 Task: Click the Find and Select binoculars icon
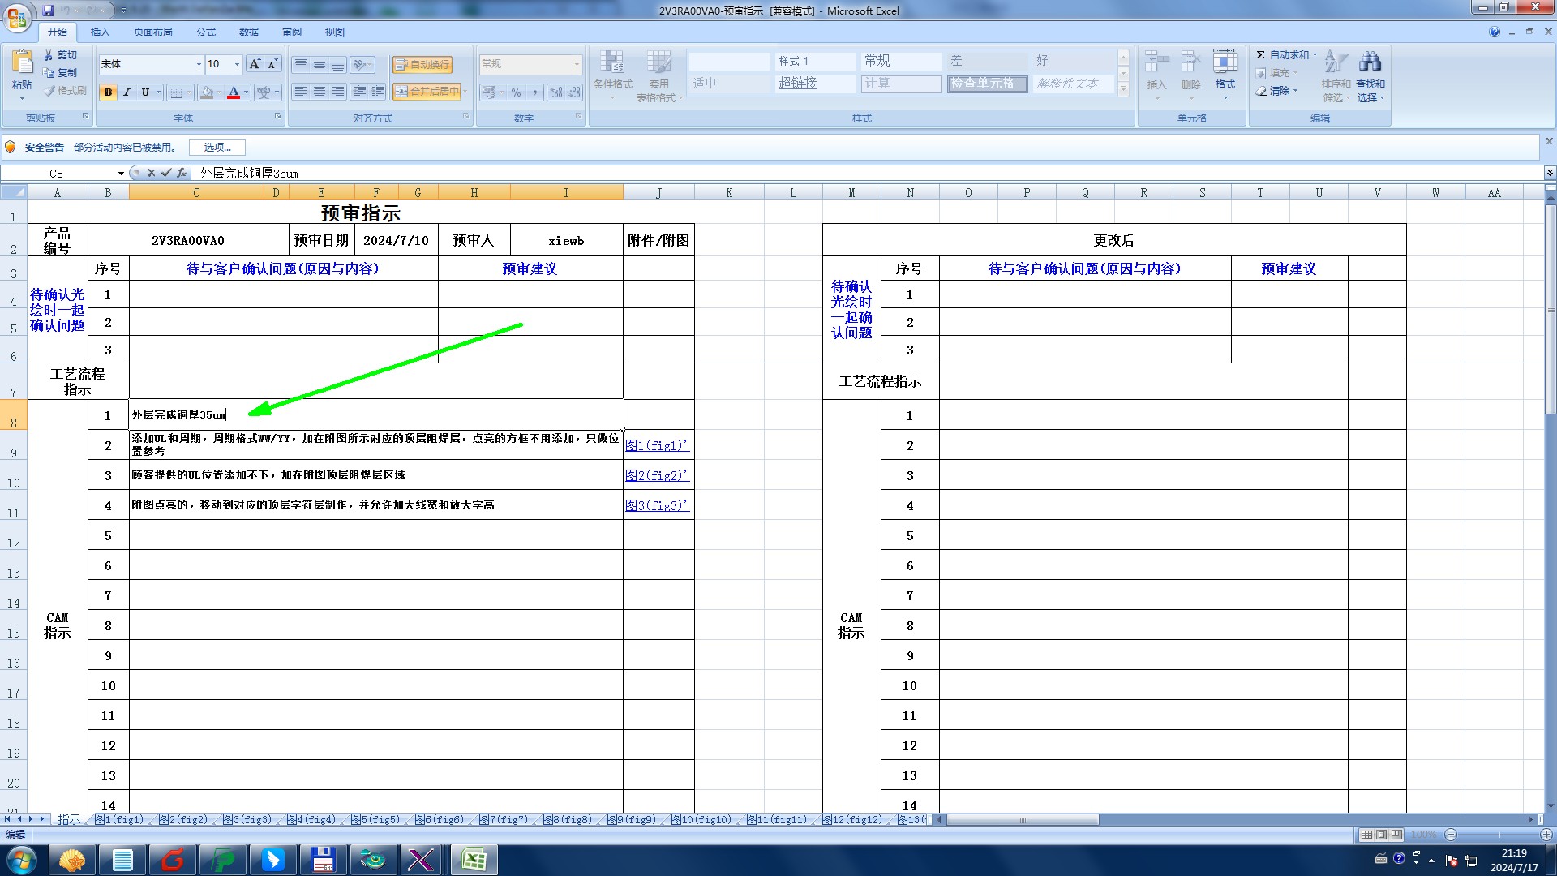[1370, 62]
